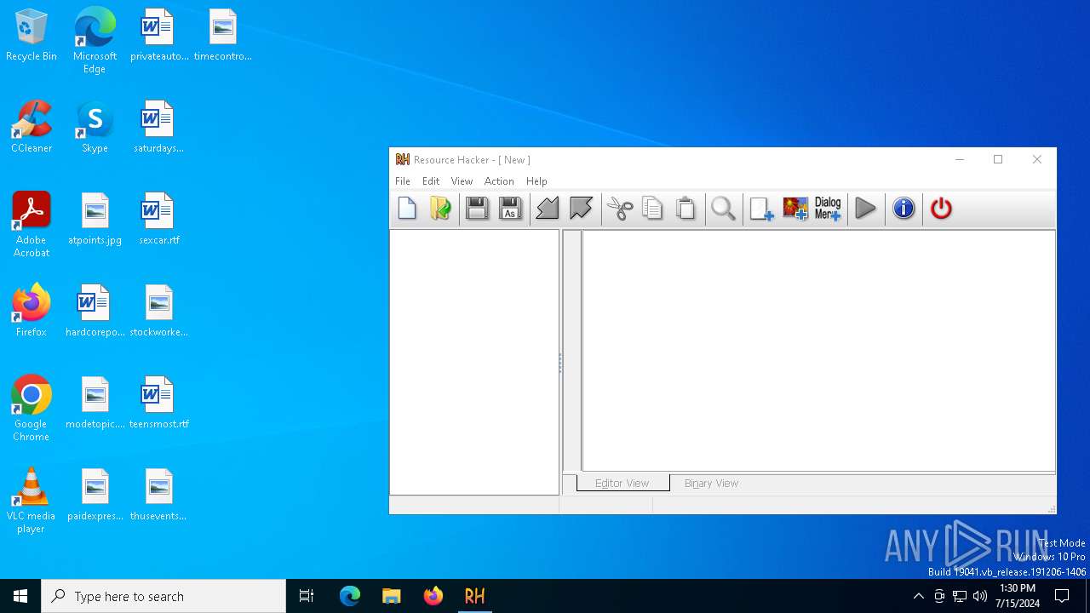Select the atpoints.jpg desktop file
The image size is (1090, 613).
click(x=95, y=220)
